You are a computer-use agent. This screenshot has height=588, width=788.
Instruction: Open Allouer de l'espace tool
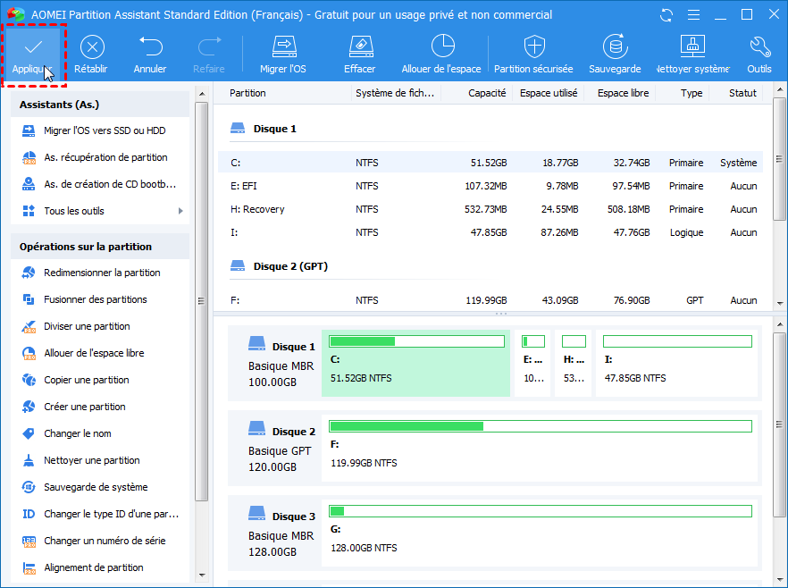[441, 47]
